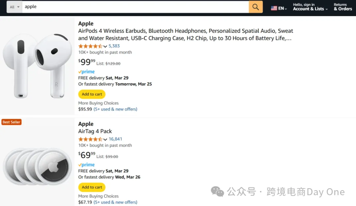356x206 pixels.
Task: Open the AirTag 4 Pack title link
Action: point(95,131)
